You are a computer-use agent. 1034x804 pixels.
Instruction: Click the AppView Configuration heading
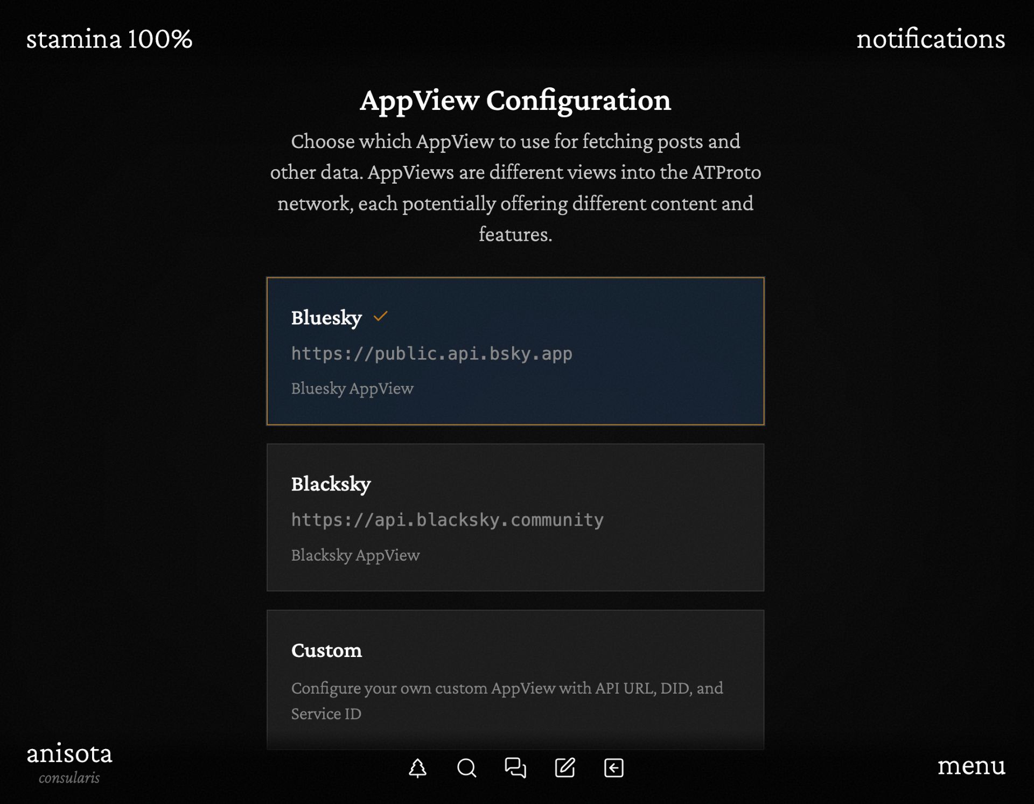(x=515, y=100)
